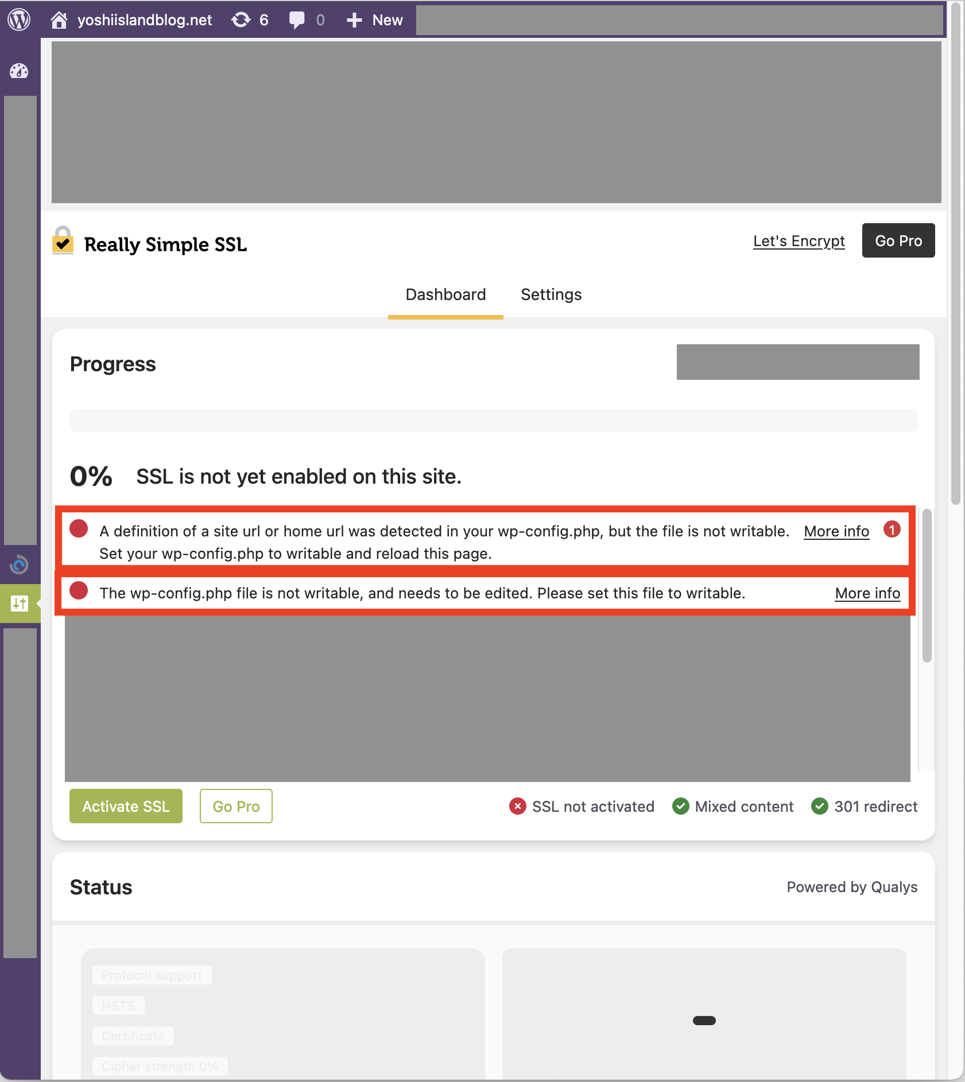Click the Mixed content label

744,807
